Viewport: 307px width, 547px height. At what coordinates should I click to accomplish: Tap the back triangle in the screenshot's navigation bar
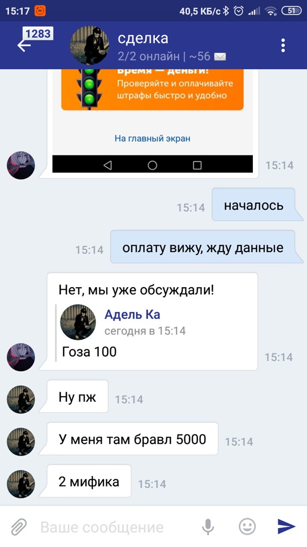[108, 165]
